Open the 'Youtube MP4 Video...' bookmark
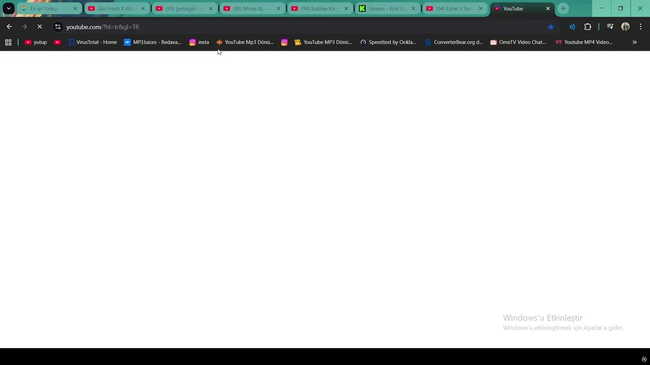The height and width of the screenshot is (365, 650). [x=584, y=42]
